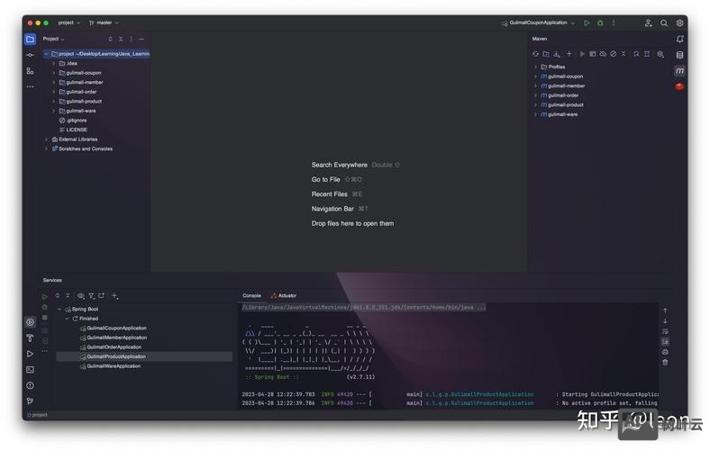Screen dimensions: 710x450
Task: Collapse the Spring Boot node in Services
Action: (59, 310)
